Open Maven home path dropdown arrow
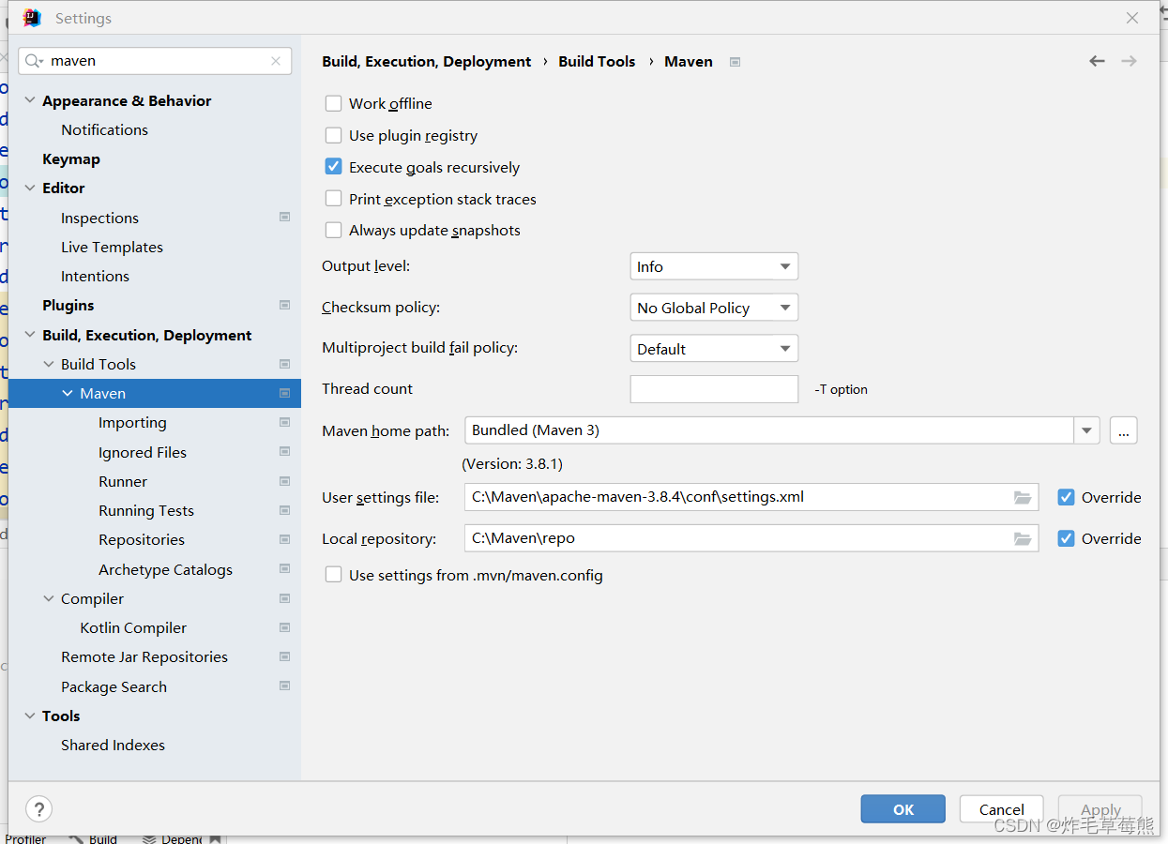Viewport: 1168px width, 844px height. point(1086,430)
